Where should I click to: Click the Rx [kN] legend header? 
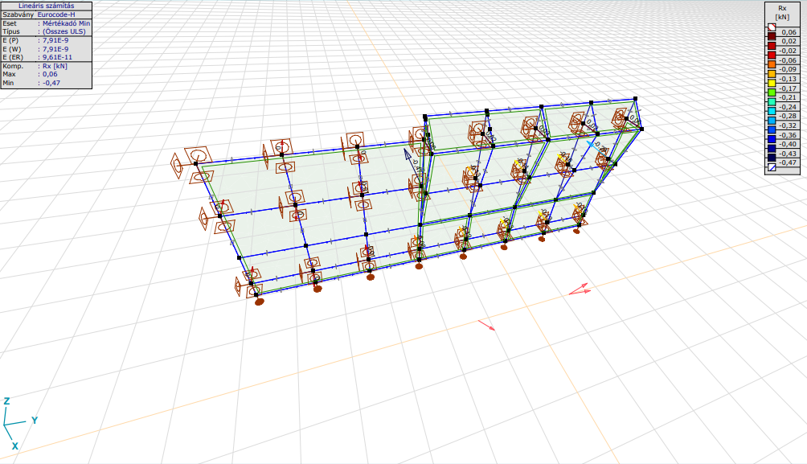pyautogui.click(x=784, y=11)
